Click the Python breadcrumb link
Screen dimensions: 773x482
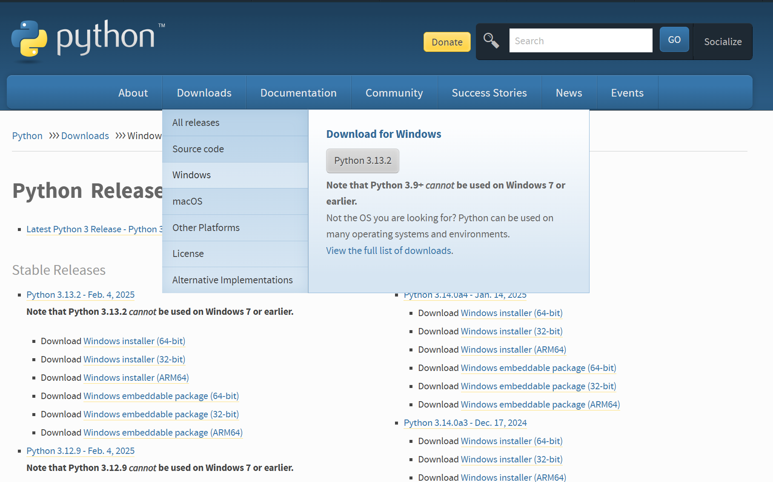pyautogui.click(x=27, y=136)
